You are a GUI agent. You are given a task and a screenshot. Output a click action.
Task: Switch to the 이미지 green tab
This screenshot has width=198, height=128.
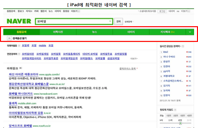point(131,32)
